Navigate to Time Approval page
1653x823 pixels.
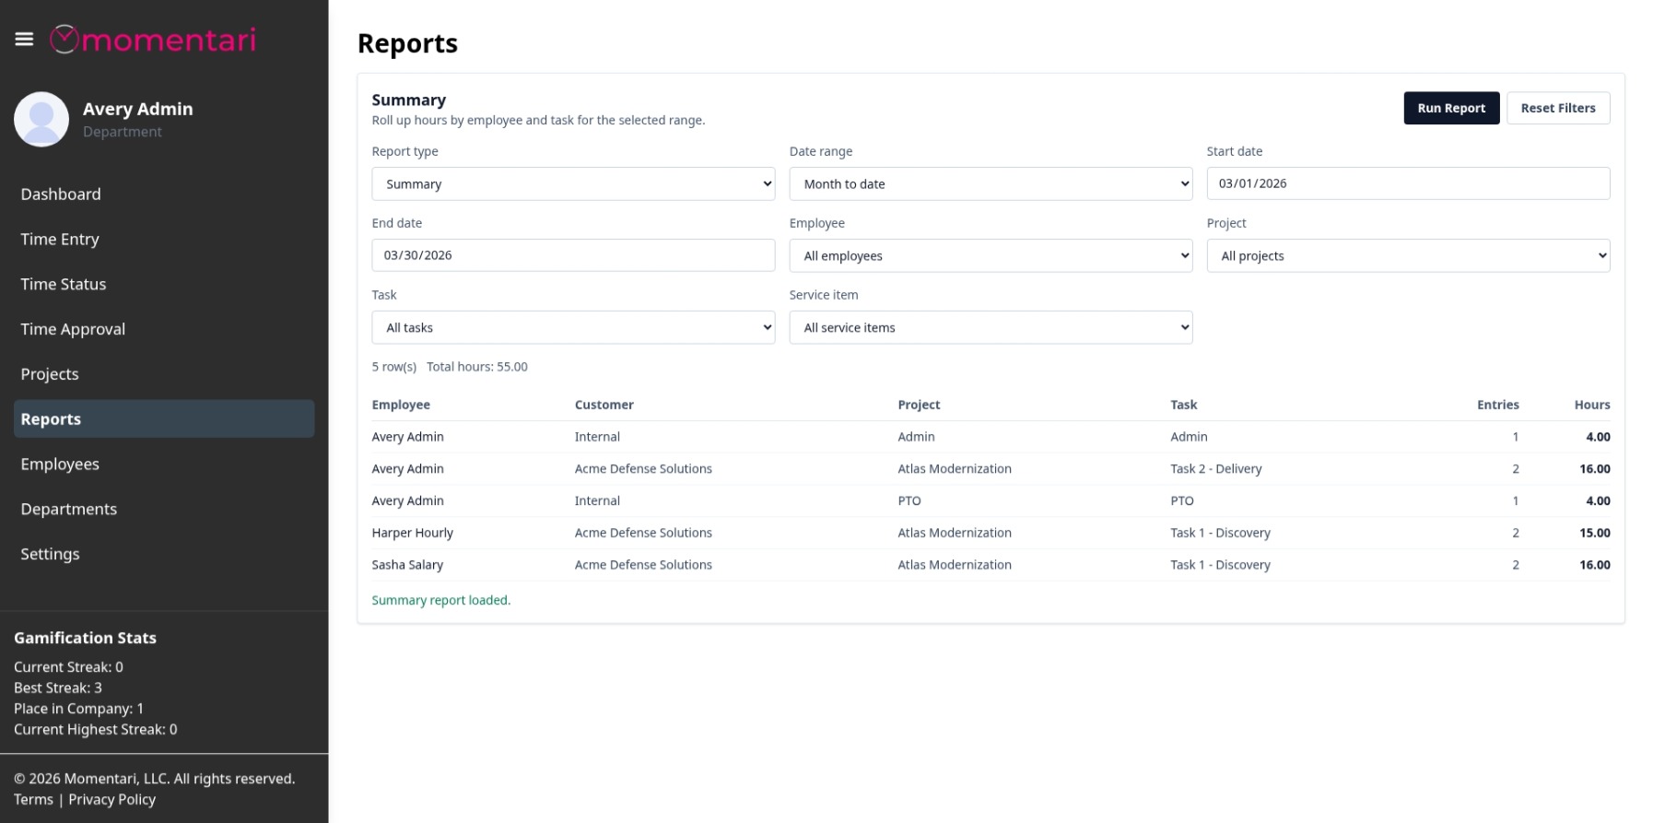[73, 329]
